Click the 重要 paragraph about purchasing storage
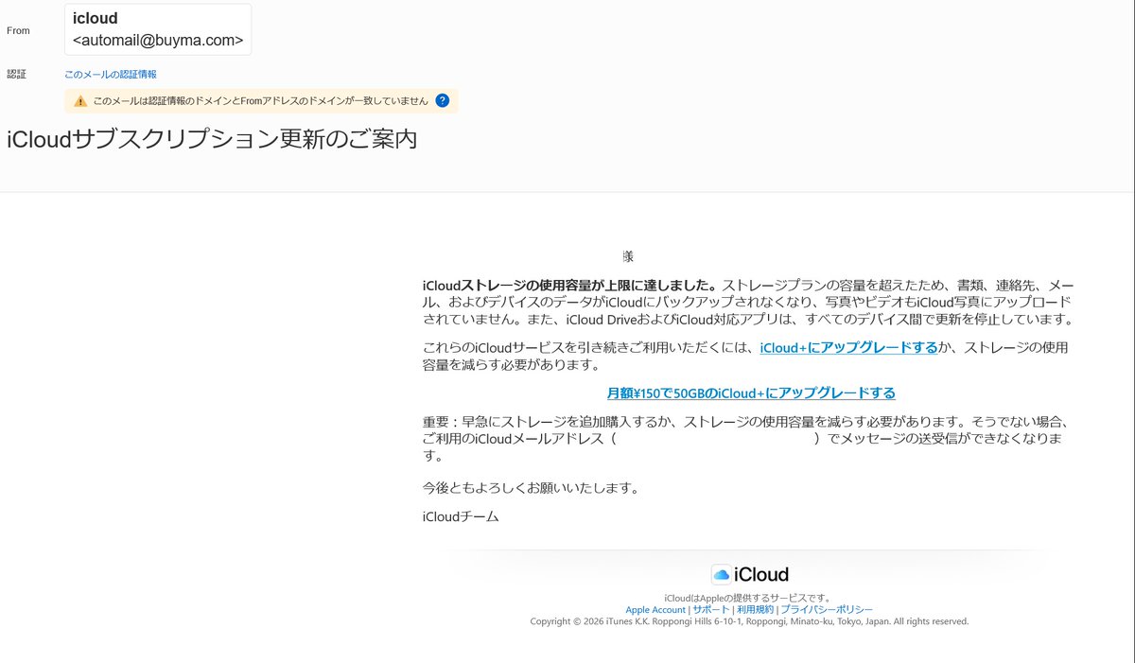The width and height of the screenshot is (1135, 663). point(746,438)
